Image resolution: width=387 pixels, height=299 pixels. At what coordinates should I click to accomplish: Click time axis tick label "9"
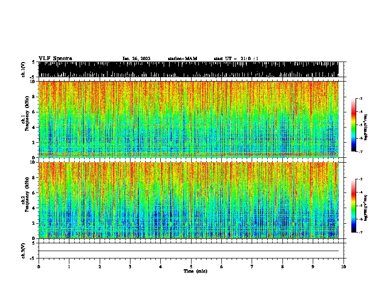point(313,267)
